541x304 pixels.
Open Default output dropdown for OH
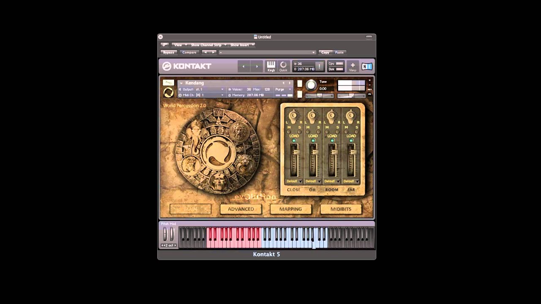(313, 181)
